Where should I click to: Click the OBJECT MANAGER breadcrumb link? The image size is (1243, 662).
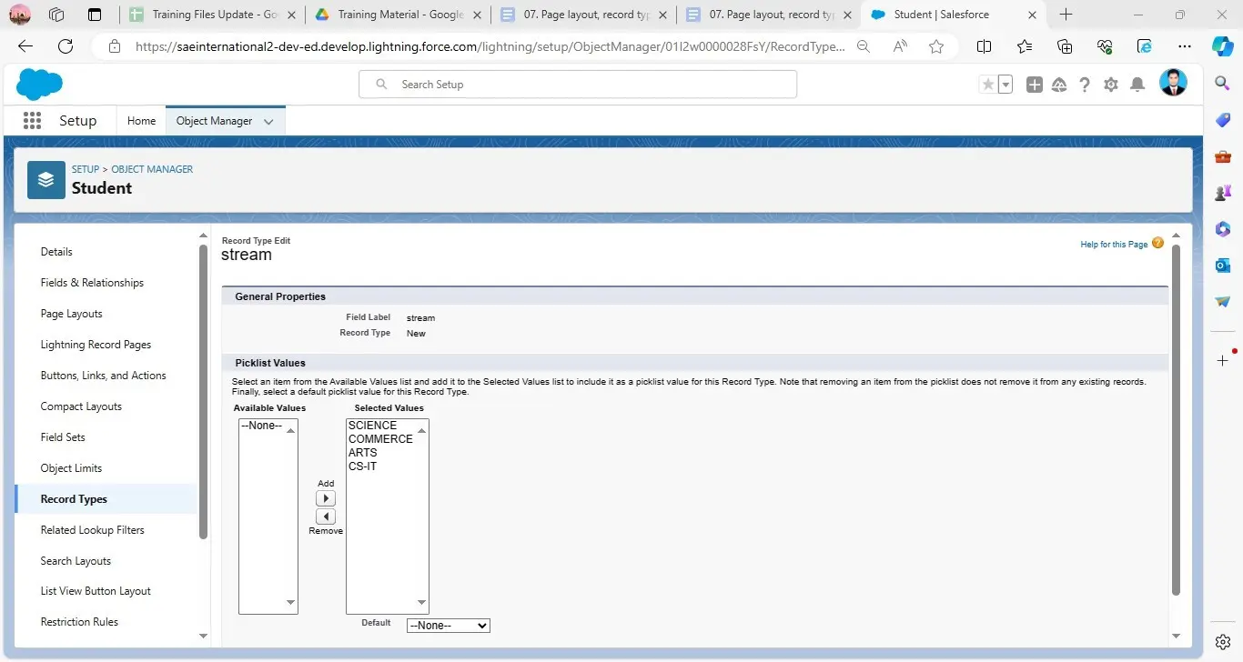(x=152, y=169)
